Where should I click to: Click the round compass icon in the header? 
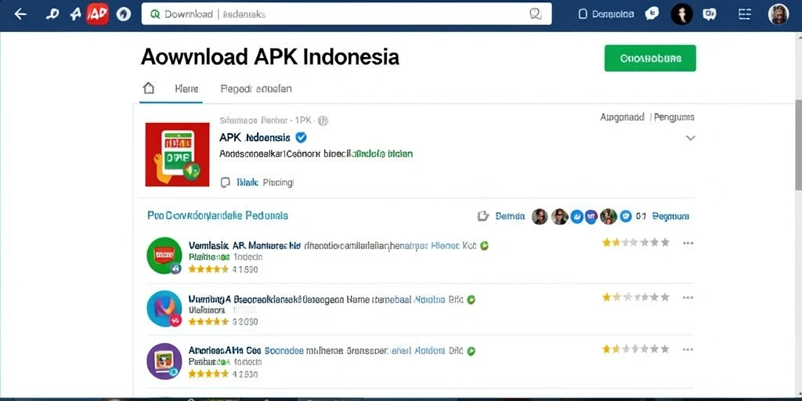(124, 14)
